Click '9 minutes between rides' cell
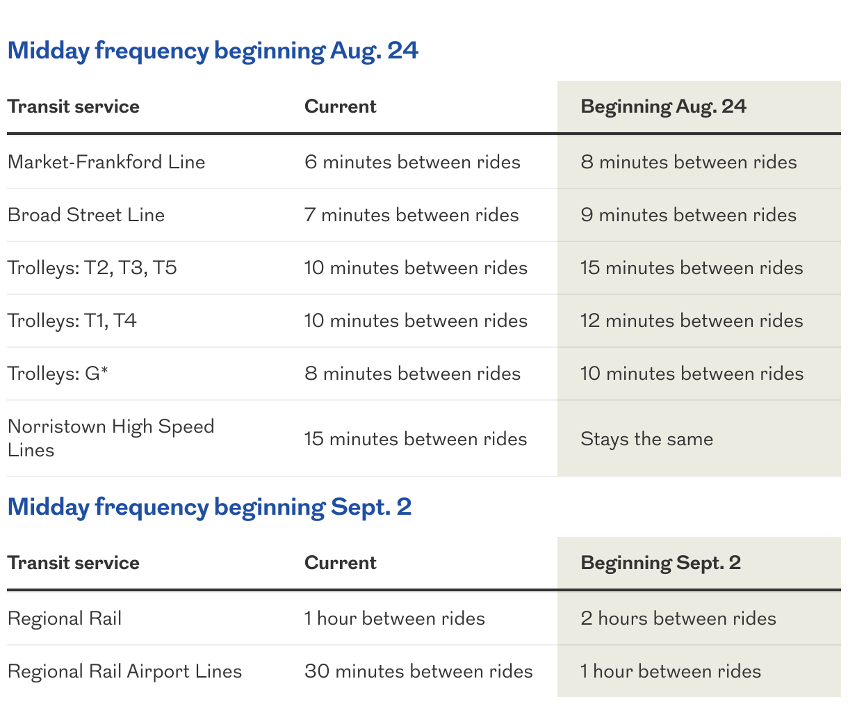This screenshot has height=704, width=848. click(688, 215)
